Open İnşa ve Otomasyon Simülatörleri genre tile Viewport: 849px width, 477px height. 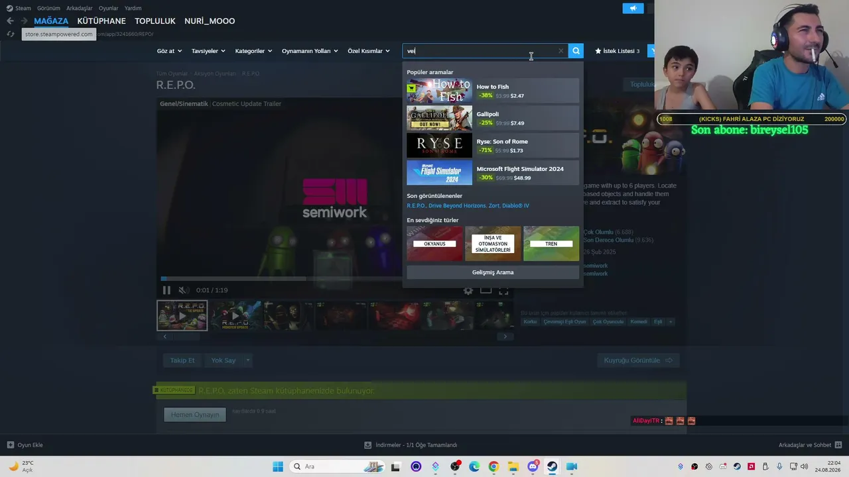click(x=493, y=244)
